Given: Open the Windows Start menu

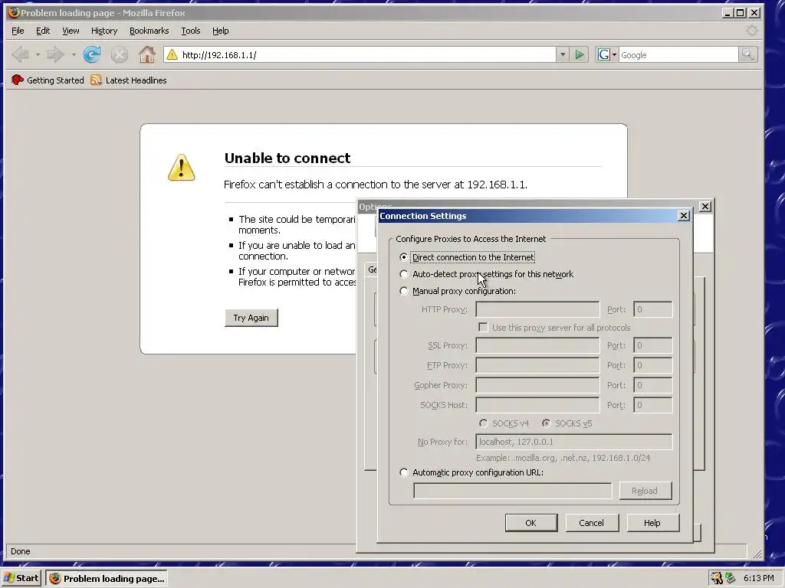Looking at the screenshot, I should pyautogui.click(x=21, y=578).
